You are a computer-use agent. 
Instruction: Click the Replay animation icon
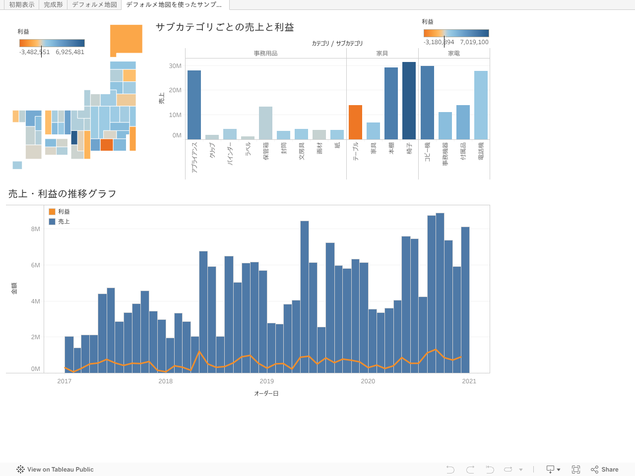(508, 470)
